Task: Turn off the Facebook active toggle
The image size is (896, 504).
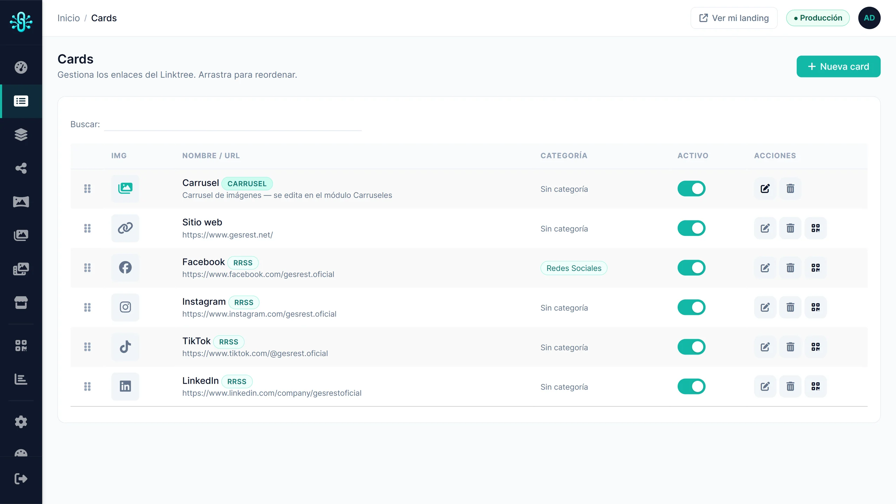Action: click(x=691, y=268)
